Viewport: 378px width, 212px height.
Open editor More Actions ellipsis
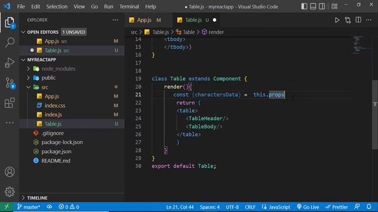tap(369, 20)
